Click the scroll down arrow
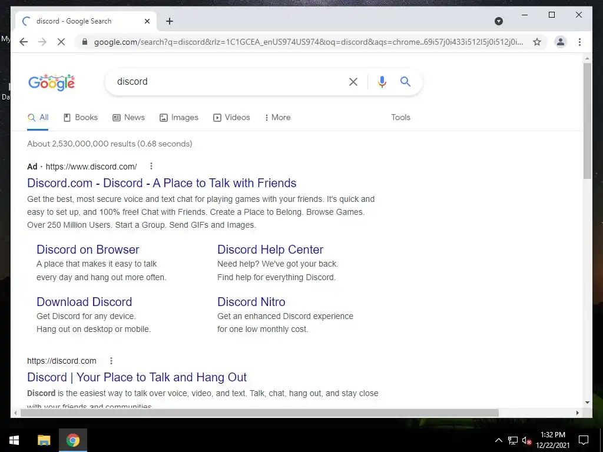603x452 pixels. pos(587,403)
